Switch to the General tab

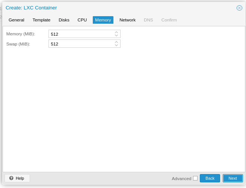coord(17,20)
